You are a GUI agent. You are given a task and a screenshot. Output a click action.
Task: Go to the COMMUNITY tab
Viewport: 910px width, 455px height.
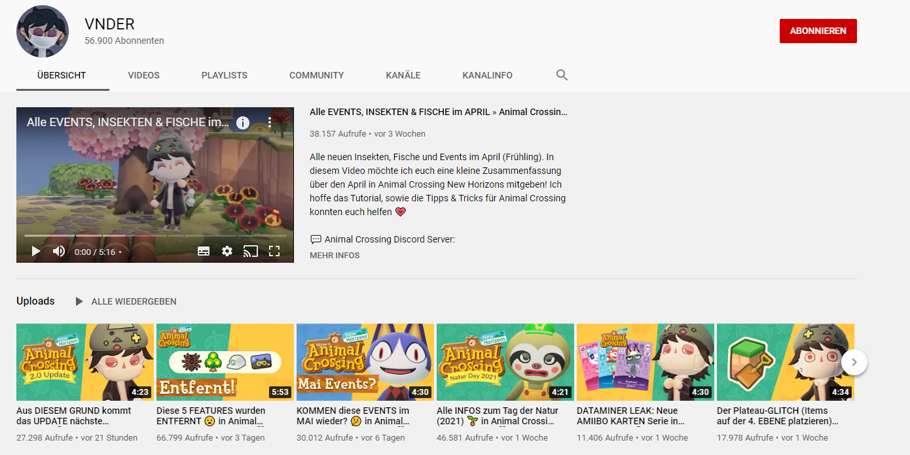click(x=317, y=75)
